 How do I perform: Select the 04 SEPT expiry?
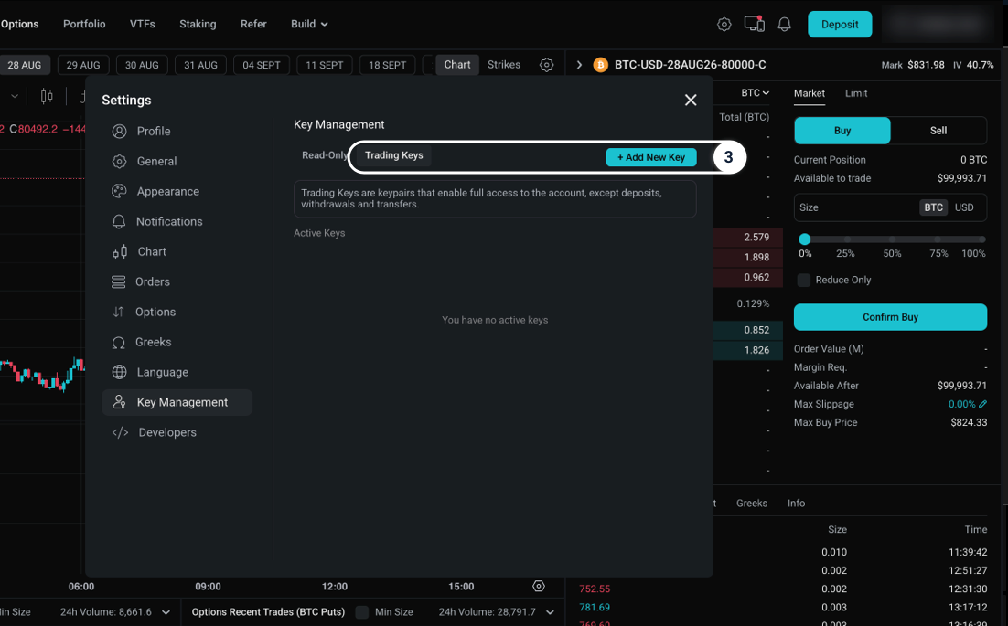261,65
